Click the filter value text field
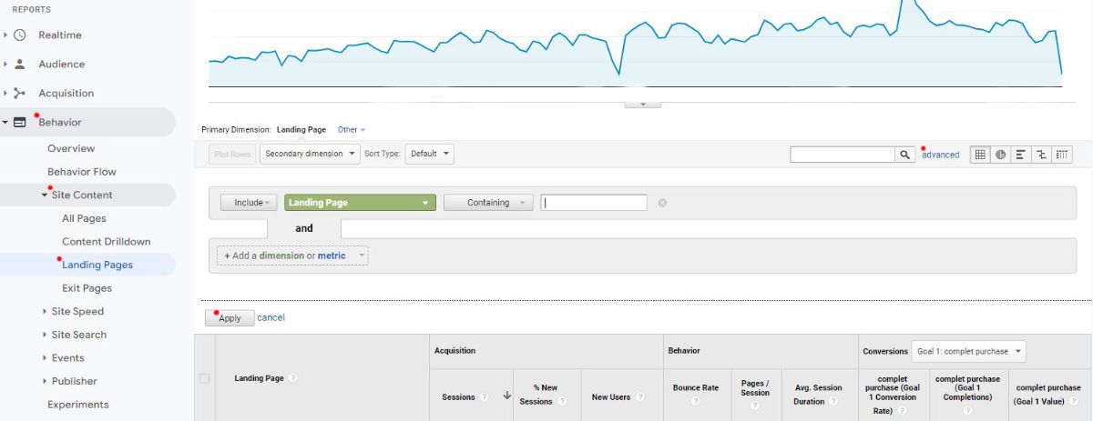This screenshot has height=421, width=1093. point(593,203)
